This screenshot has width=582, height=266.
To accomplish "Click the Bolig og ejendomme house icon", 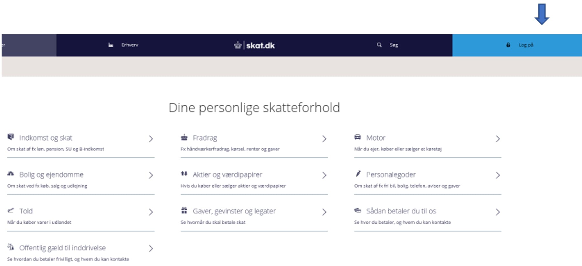I will pos(11,174).
